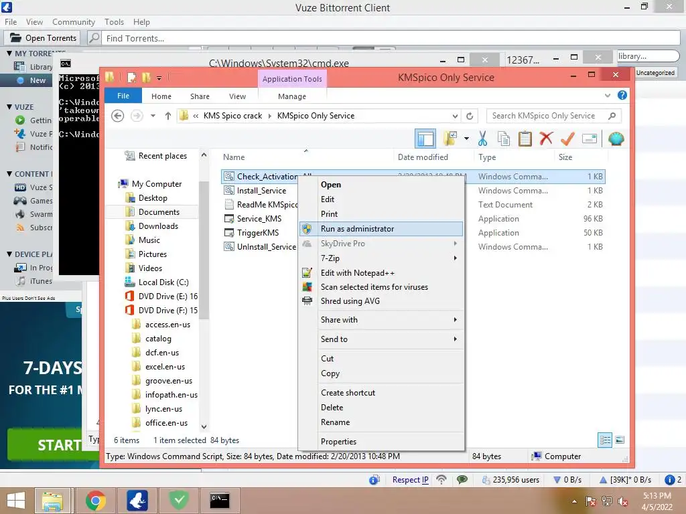Switch to details view icon in status bar
This screenshot has width=686, height=514.
[605, 440]
